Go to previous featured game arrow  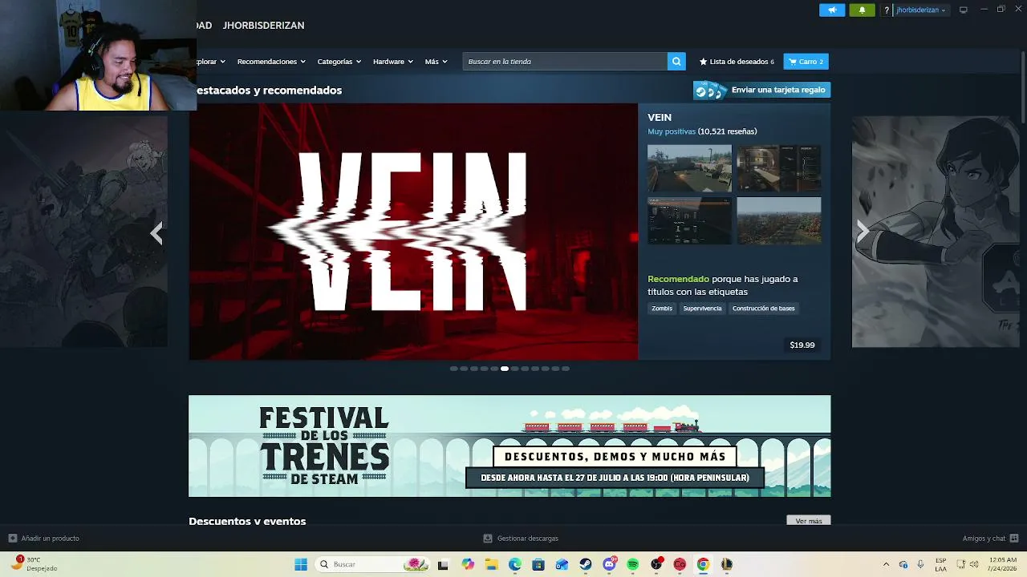156,233
